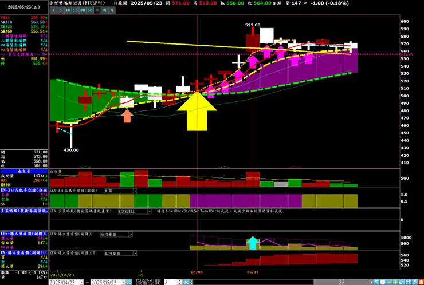Click the 慢 line value 530.4
Image resolution: width=424 pixels, height=285 pixels.
38,63
